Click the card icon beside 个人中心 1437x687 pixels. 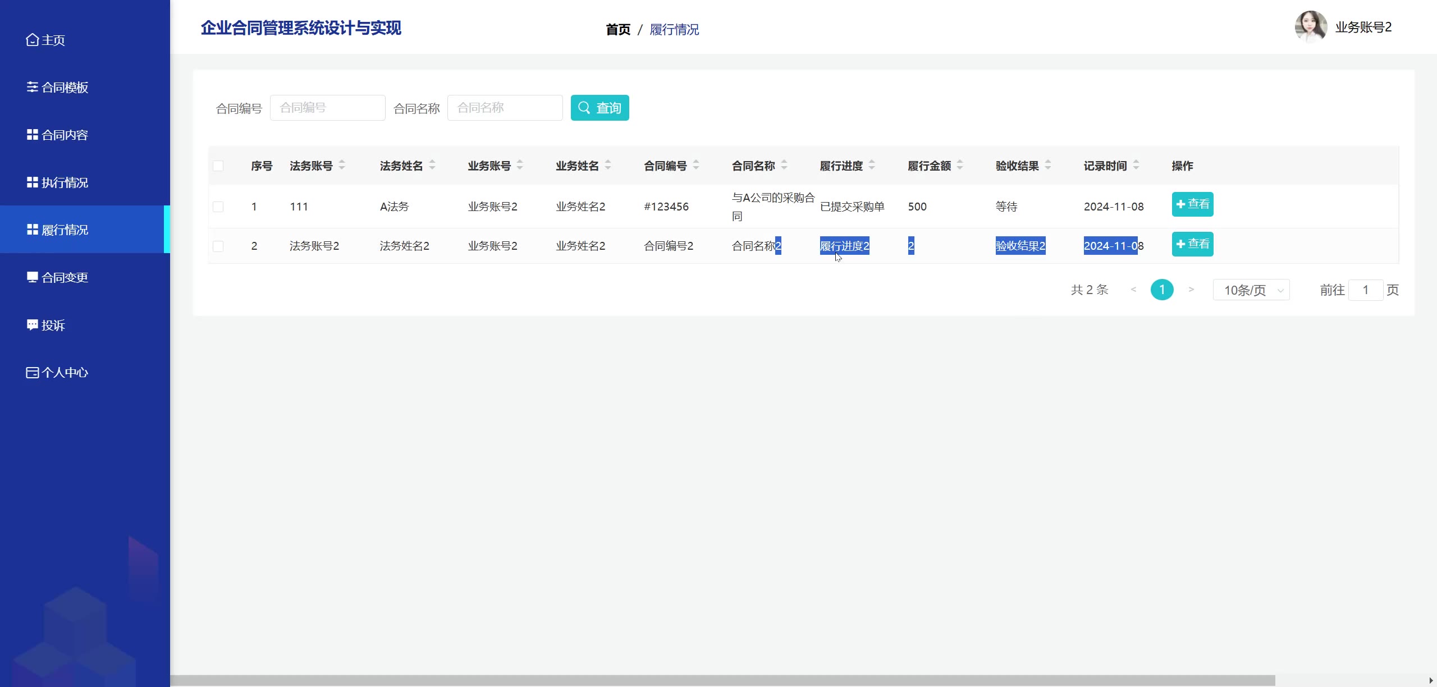pos(32,373)
